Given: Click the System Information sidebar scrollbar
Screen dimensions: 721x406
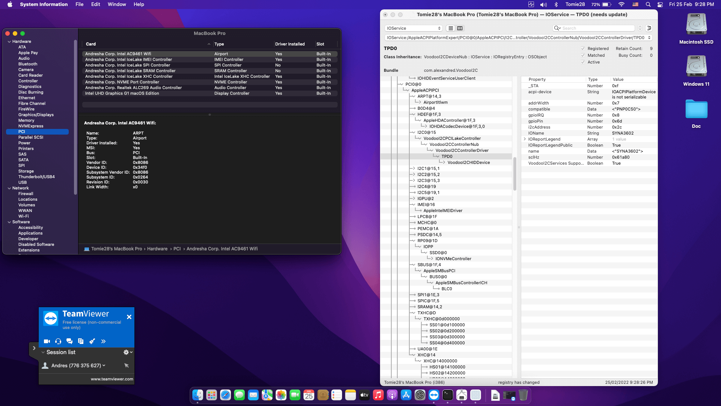Looking at the screenshot, I should coord(75,117).
